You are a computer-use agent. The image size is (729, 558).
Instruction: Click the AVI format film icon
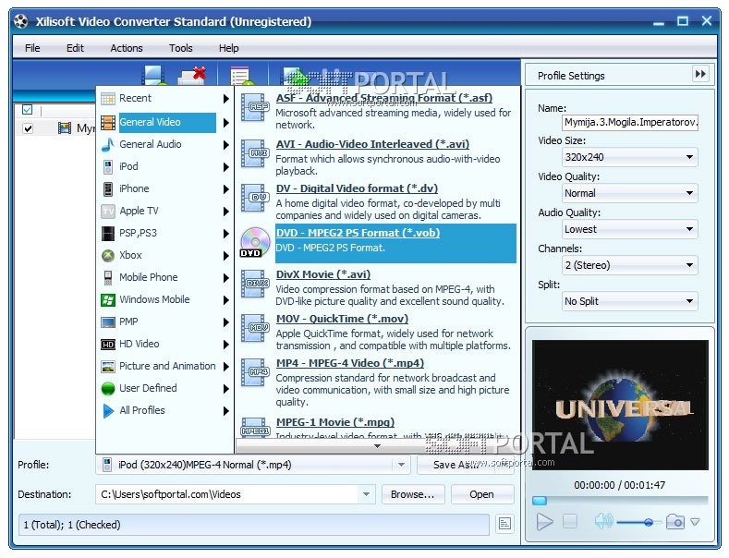click(255, 153)
